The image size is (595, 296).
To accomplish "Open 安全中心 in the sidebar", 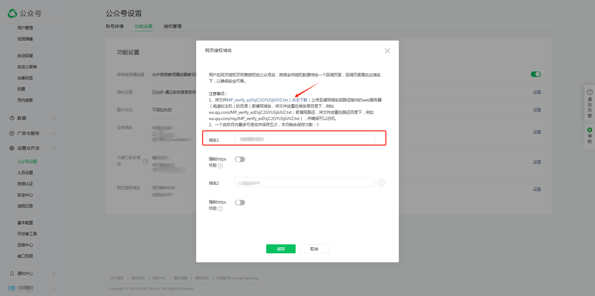I will tap(25, 195).
